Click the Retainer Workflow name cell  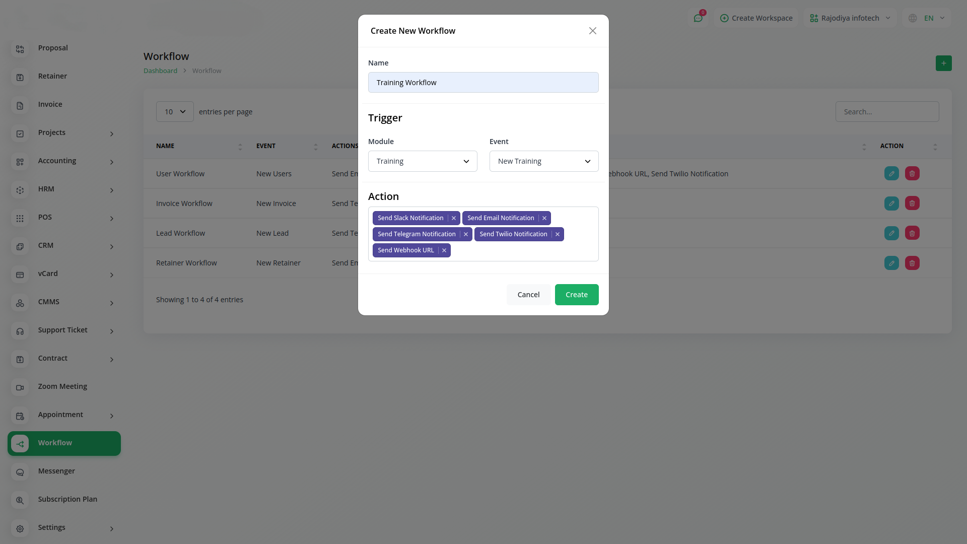[x=186, y=263]
